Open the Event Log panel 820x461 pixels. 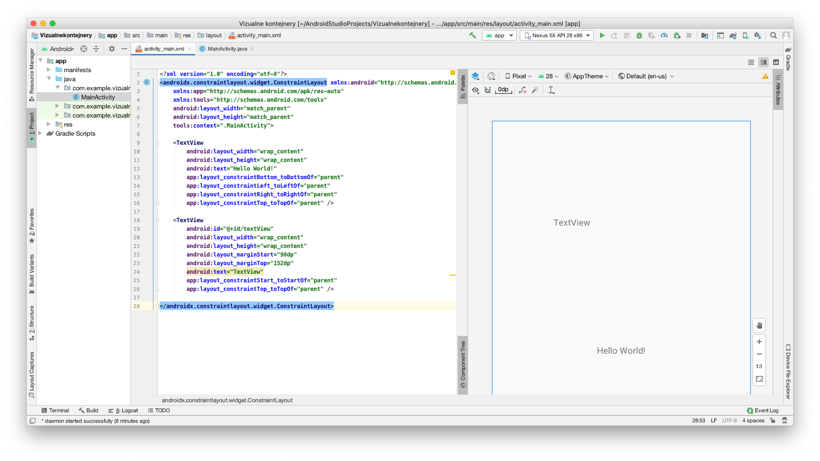click(763, 410)
